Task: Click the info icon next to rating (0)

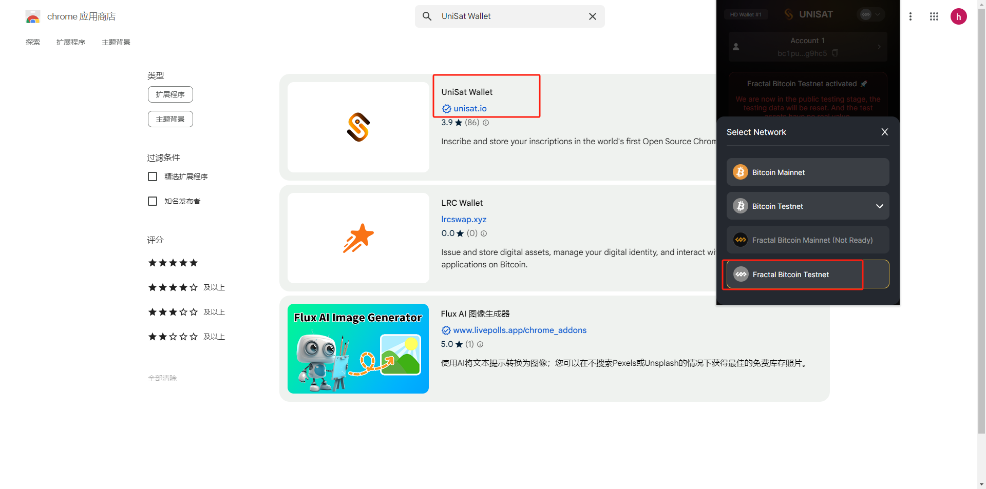Action: (x=484, y=233)
